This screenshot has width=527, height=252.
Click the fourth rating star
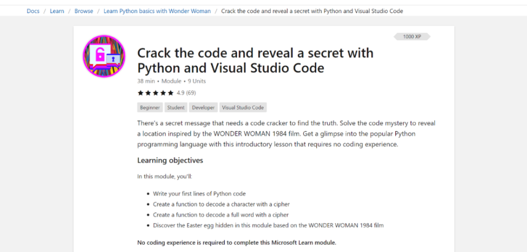pyautogui.click(x=163, y=93)
